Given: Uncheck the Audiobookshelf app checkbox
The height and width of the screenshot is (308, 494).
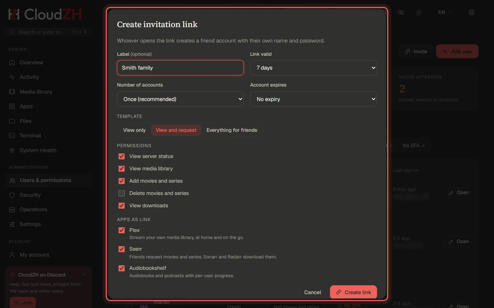Looking at the screenshot, I should pyautogui.click(x=122, y=268).
